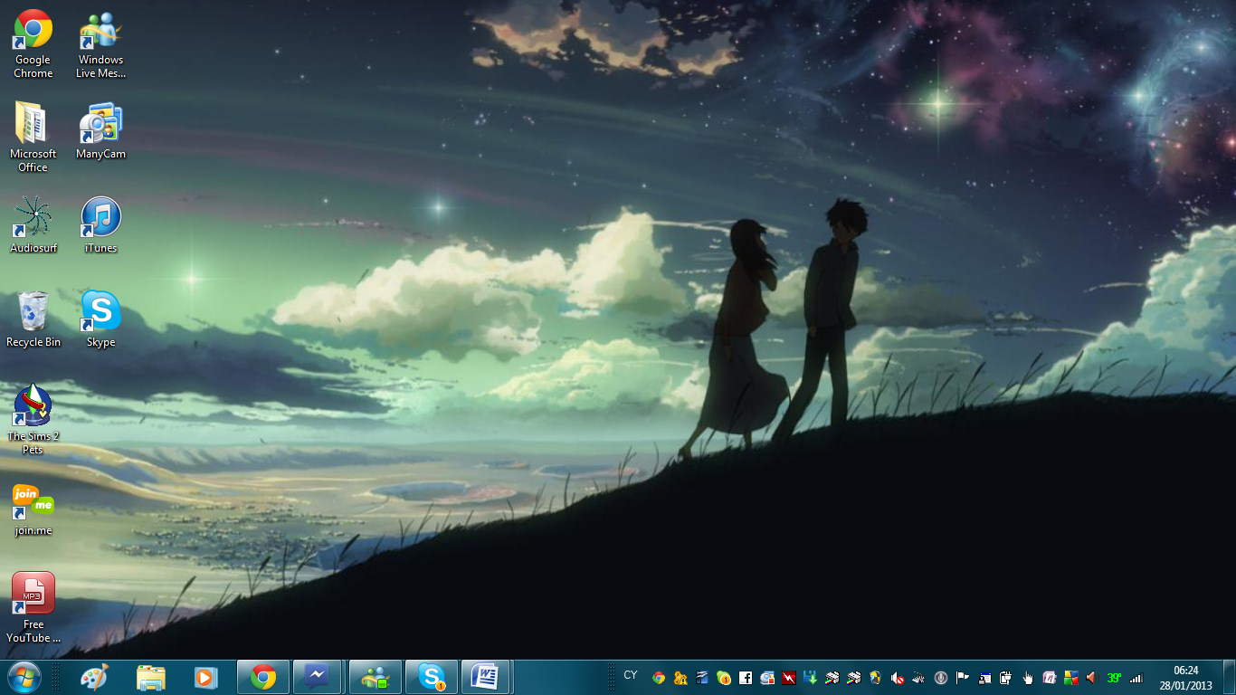Click the Facebook icon in system tray
1236x695 pixels.
(x=746, y=678)
